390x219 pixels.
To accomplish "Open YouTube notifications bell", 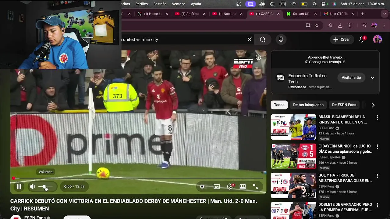I will (x=362, y=40).
